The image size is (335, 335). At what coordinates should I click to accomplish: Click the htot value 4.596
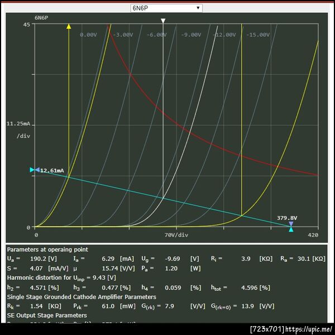[250, 288]
